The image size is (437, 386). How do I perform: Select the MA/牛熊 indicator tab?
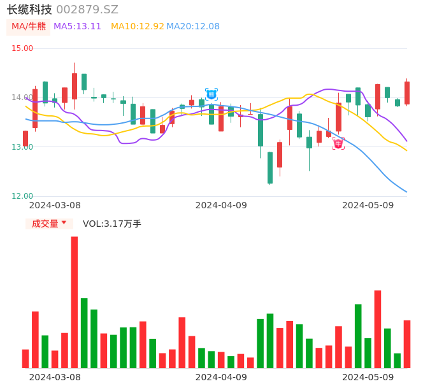(x=29, y=27)
